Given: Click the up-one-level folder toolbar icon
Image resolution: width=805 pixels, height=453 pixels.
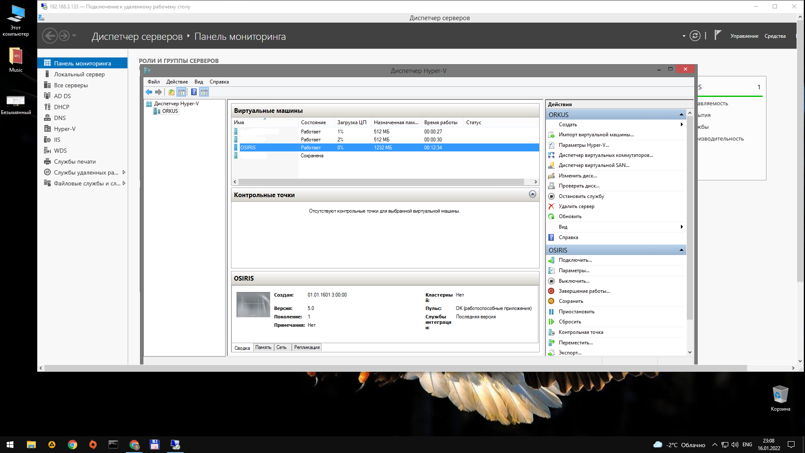Looking at the screenshot, I should pos(171,92).
